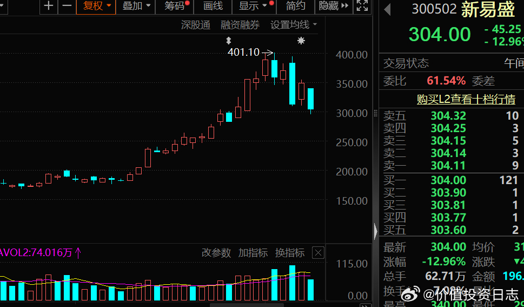Viewport: 524px width, 307px height.
Task: Click the 300.00 price axis label
Action: tap(351, 114)
